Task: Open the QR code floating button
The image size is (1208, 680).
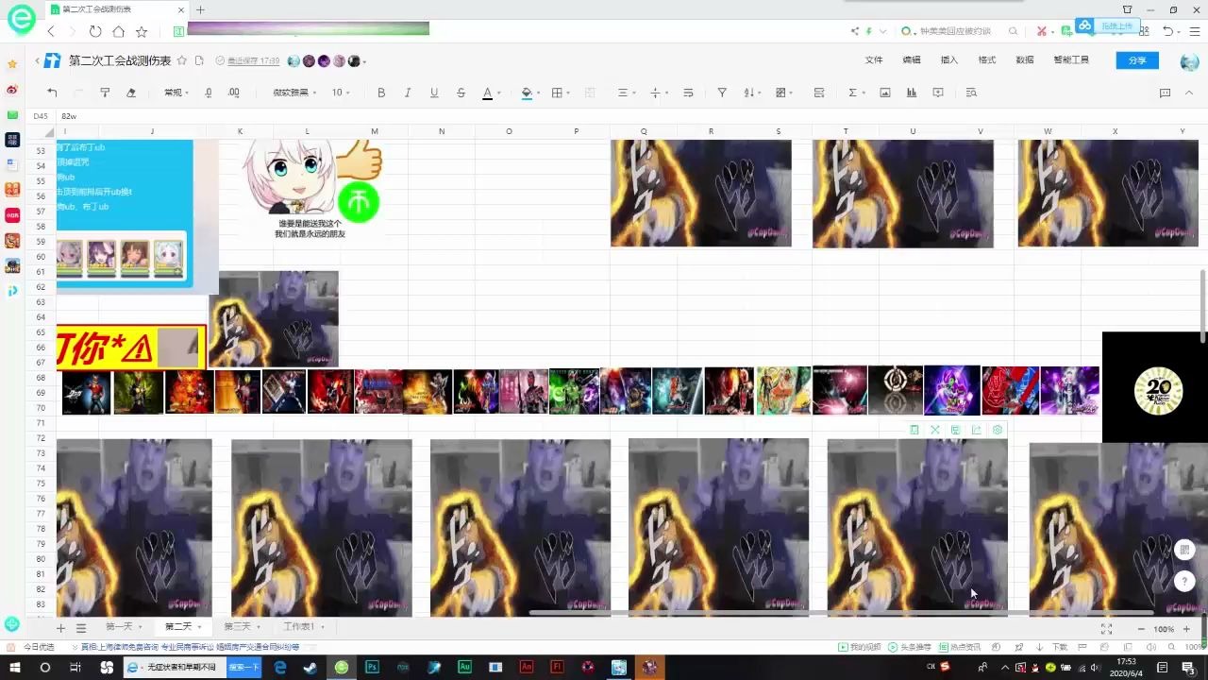Action: coord(1186,550)
